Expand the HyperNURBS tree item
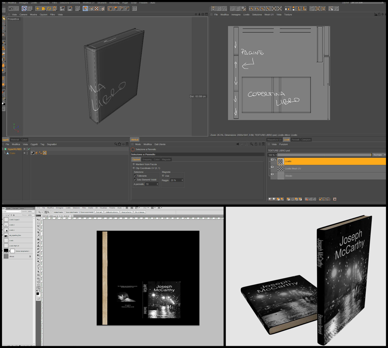Image resolution: width=388 pixels, height=348 pixels. point(3,149)
